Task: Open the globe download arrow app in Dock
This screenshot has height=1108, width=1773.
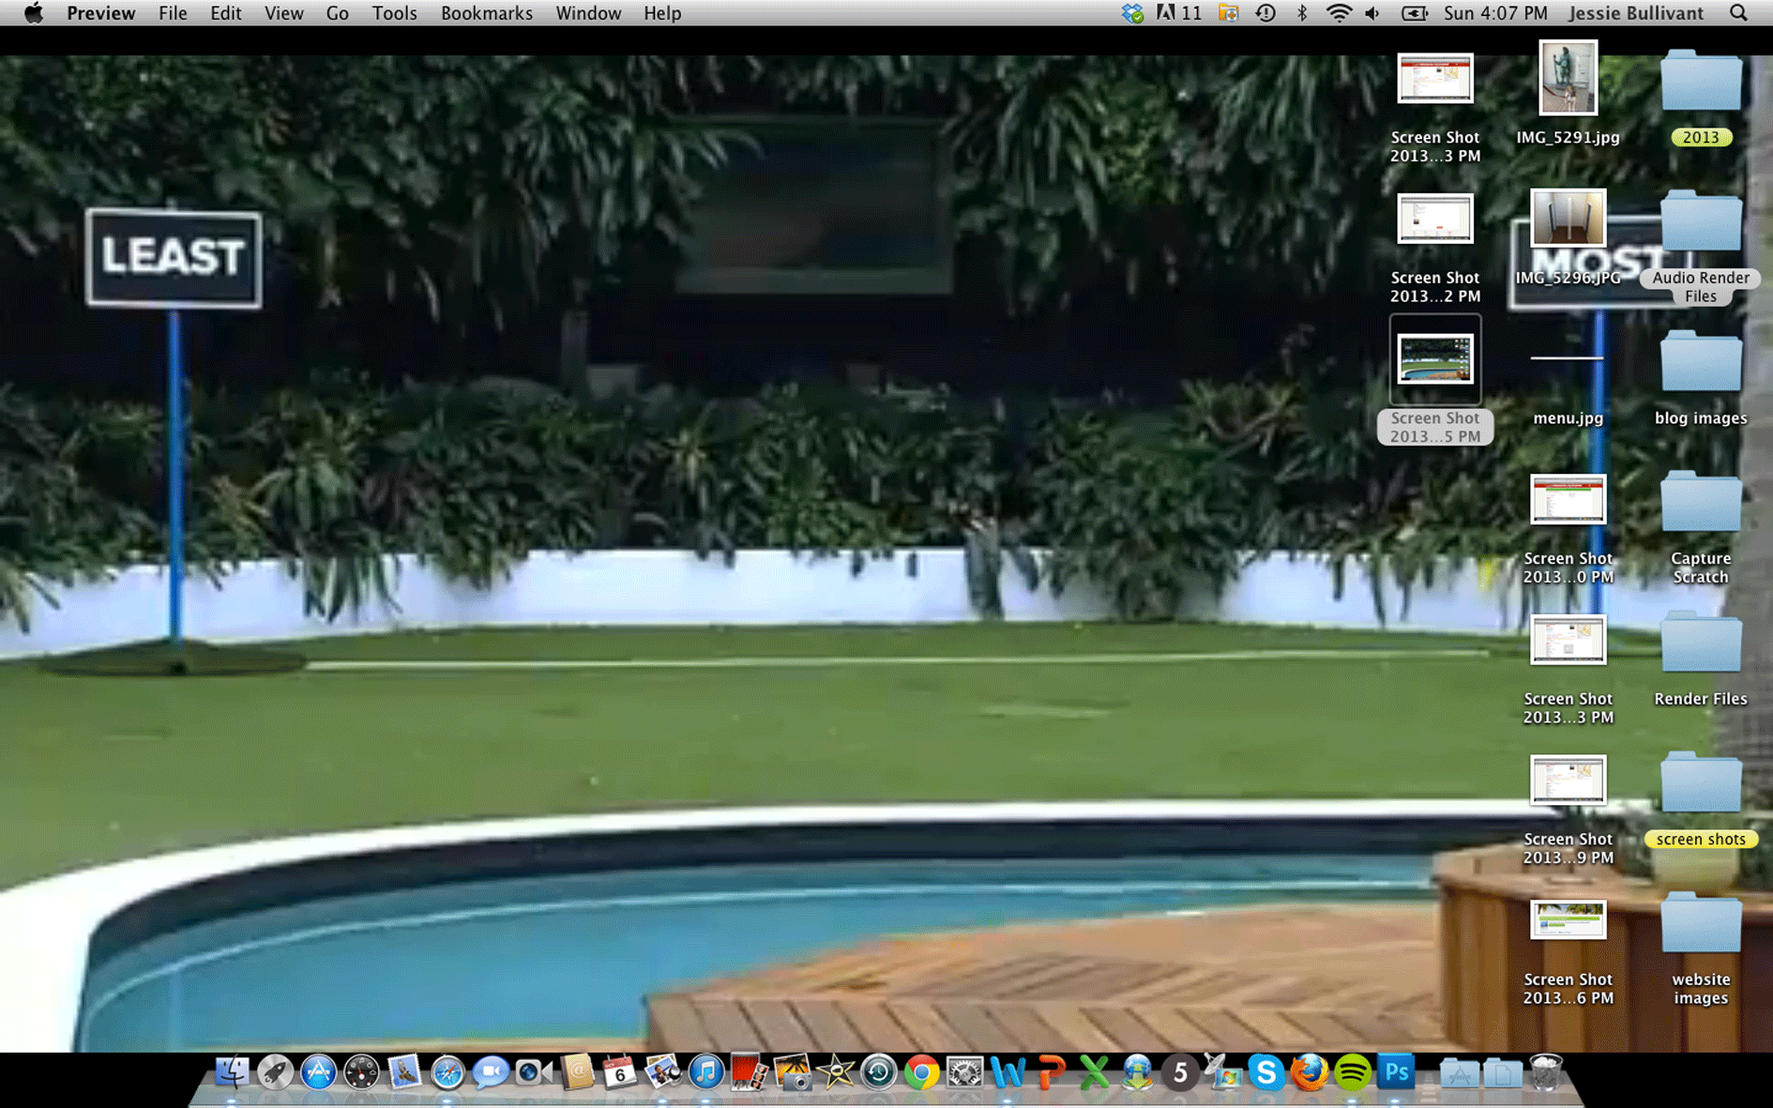Action: tap(1138, 1072)
